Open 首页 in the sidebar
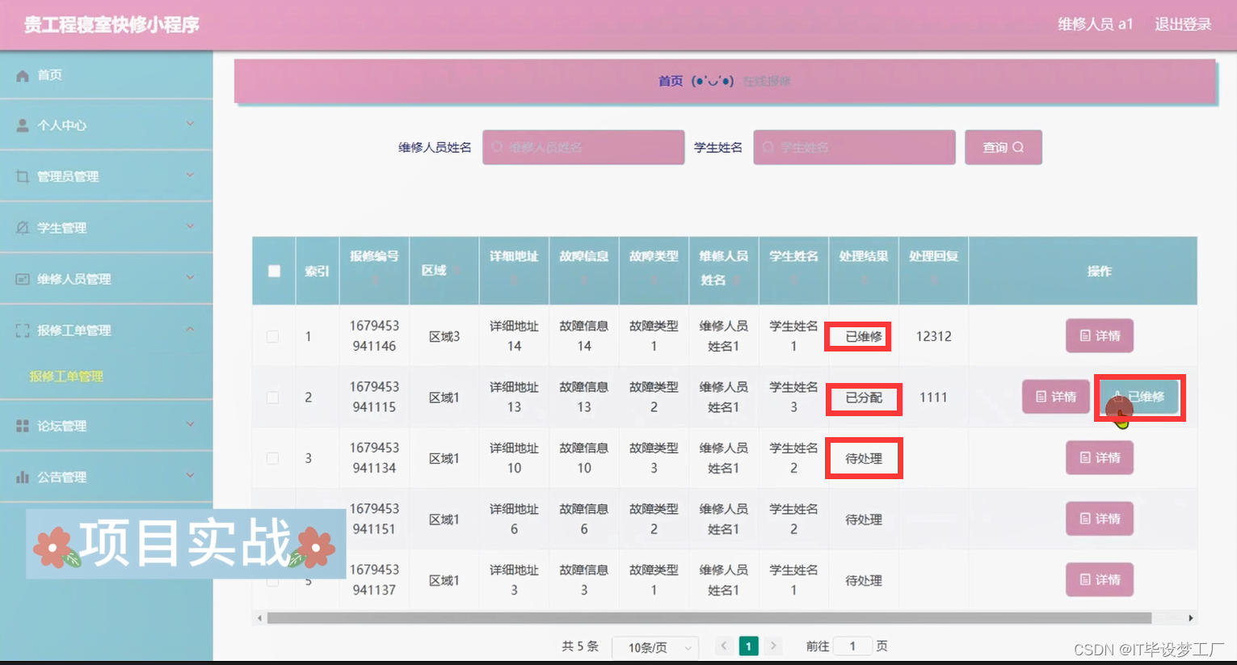The height and width of the screenshot is (665, 1237). click(106, 75)
